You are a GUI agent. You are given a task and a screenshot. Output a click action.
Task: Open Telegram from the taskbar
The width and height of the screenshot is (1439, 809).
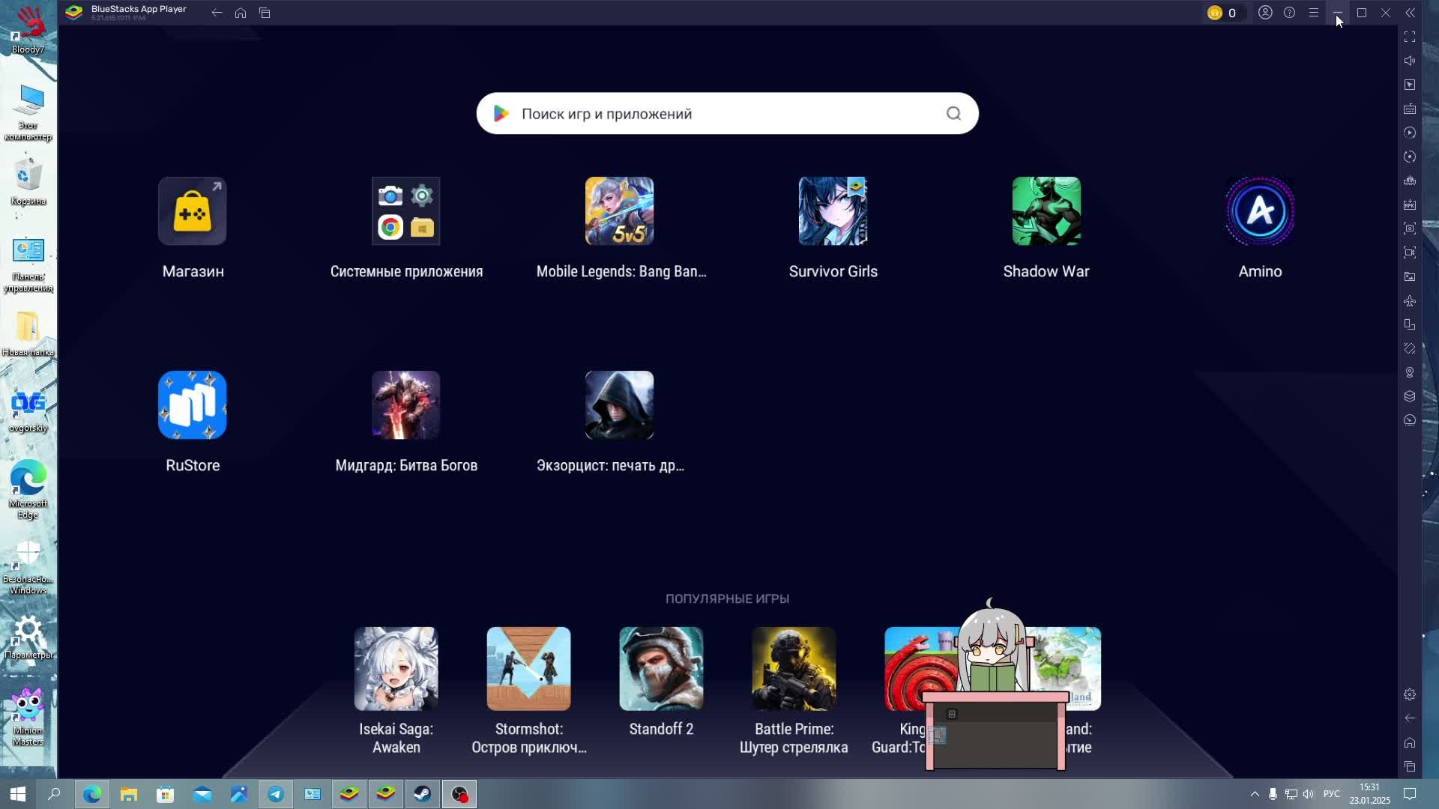click(x=276, y=794)
